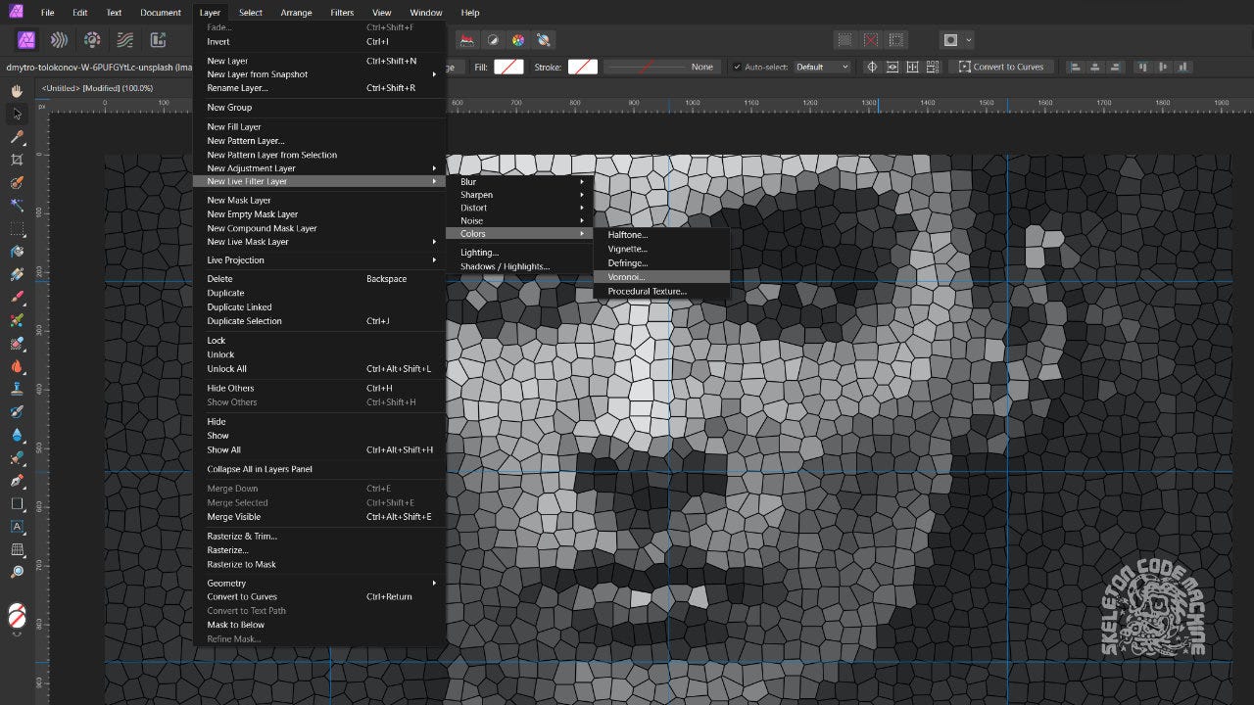The image size is (1254, 705).
Task: Choose Merge Visible in Layer menu
Action: 319,517
